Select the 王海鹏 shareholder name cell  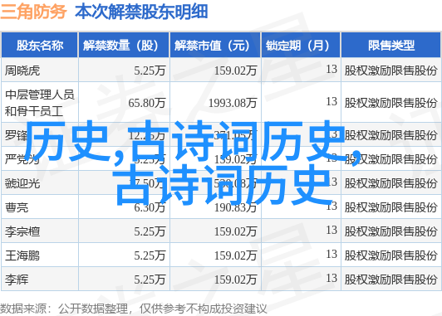coord(22,255)
